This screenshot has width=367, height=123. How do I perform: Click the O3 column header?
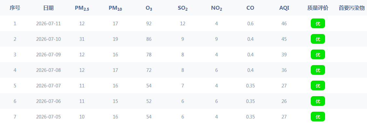(149, 8)
